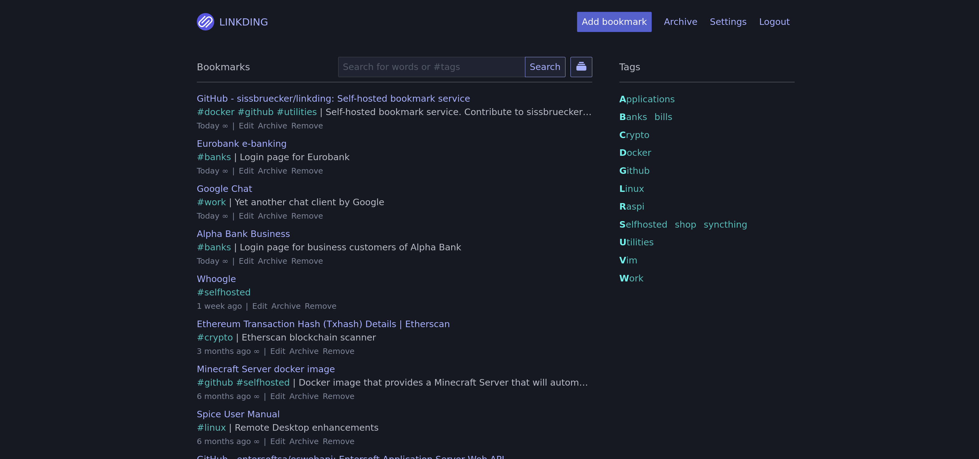This screenshot has width=979, height=459.
Task: Click the infinity icon on Minecraft Server docker image
Action: click(257, 396)
